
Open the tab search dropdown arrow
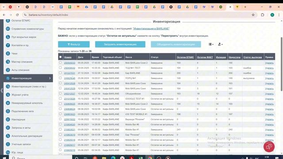tap(4, 7)
